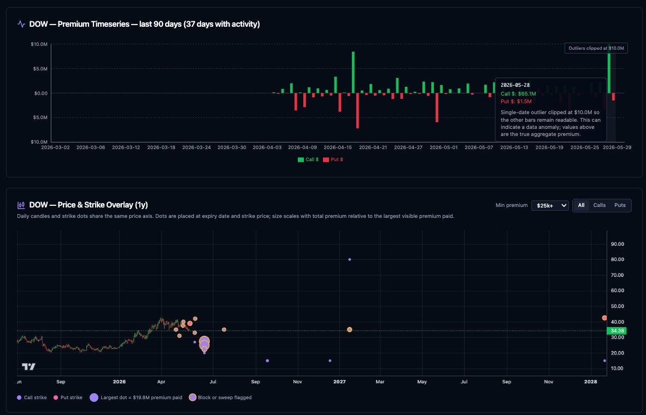Click the long red put bar near 2026-05-01
Screen dimensions: 646x415
437,108
